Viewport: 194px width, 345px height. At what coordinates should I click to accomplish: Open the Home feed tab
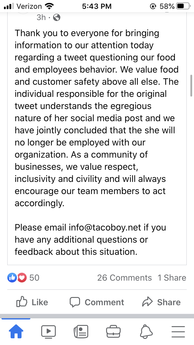[x=16, y=331]
